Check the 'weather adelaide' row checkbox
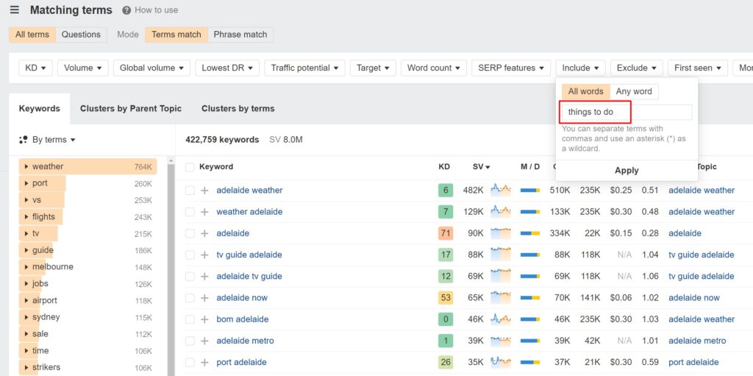The height and width of the screenshot is (376, 753). (x=190, y=212)
